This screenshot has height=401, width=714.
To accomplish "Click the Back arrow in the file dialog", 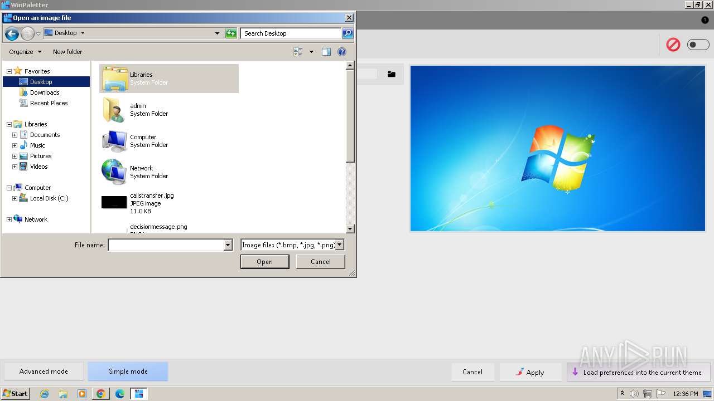I will [12, 33].
